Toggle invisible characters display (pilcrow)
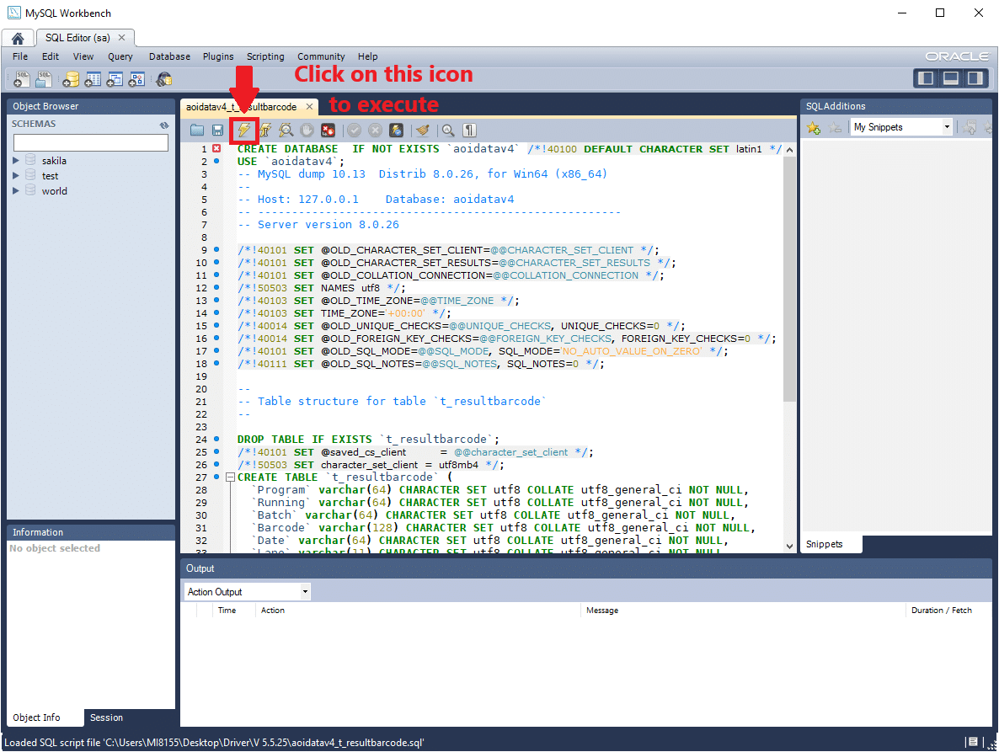 (469, 131)
